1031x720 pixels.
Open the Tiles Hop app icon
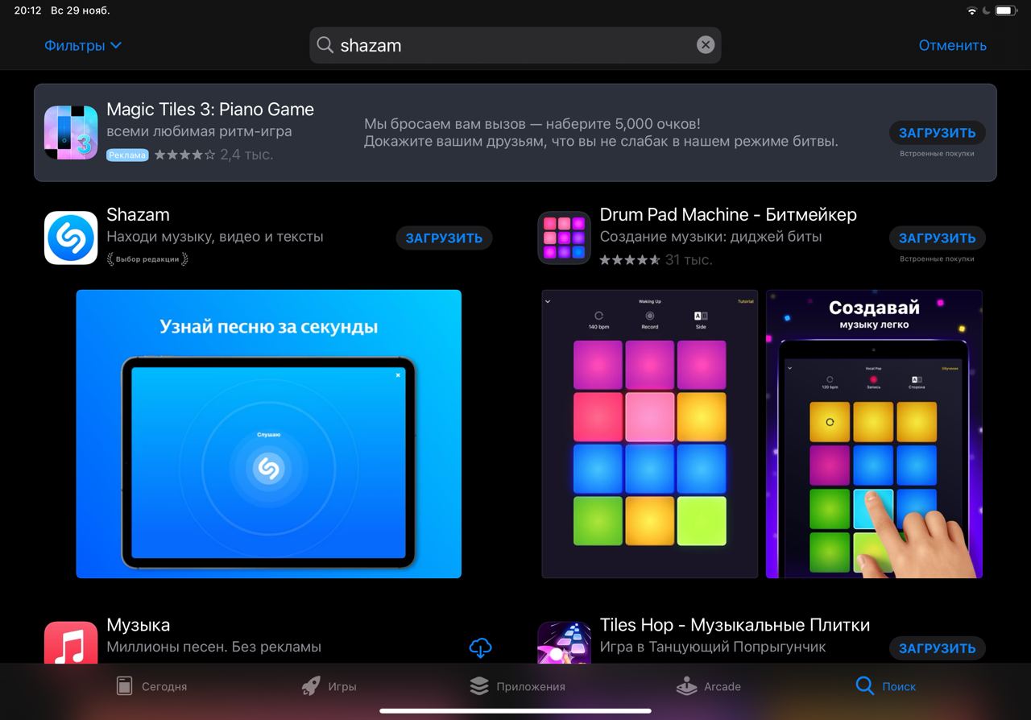click(564, 643)
